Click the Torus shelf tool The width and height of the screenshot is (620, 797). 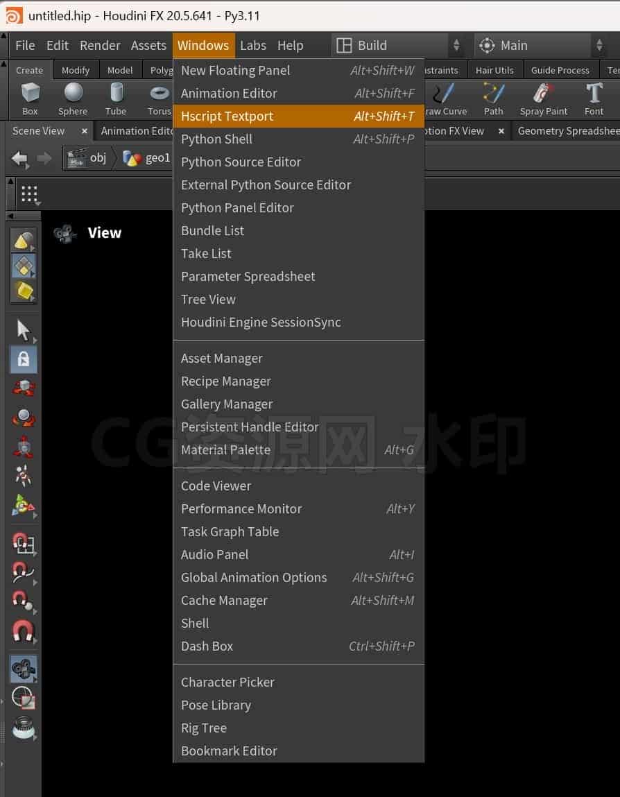tap(159, 98)
